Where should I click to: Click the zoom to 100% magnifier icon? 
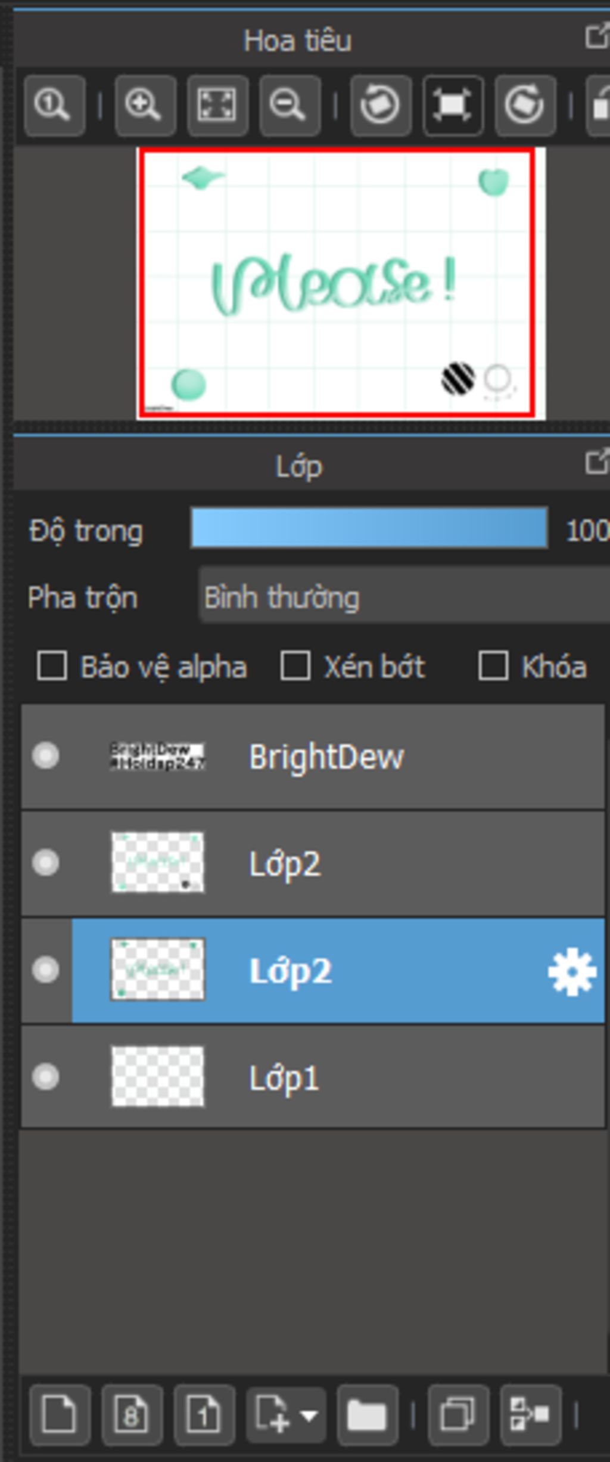[x=54, y=106]
